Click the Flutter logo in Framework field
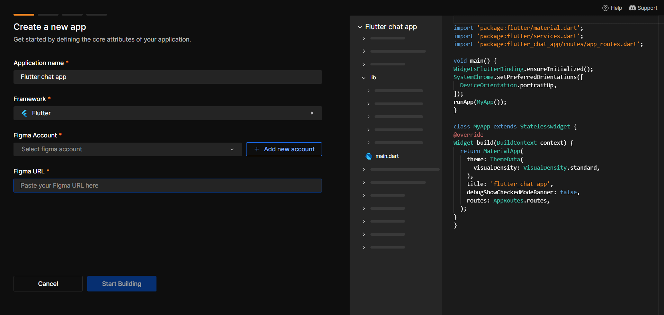 pyautogui.click(x=25, y=113)
